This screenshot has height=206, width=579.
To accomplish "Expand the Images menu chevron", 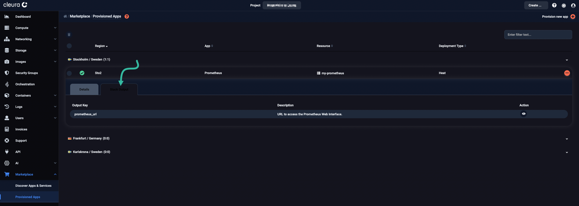I will point(55,62).
